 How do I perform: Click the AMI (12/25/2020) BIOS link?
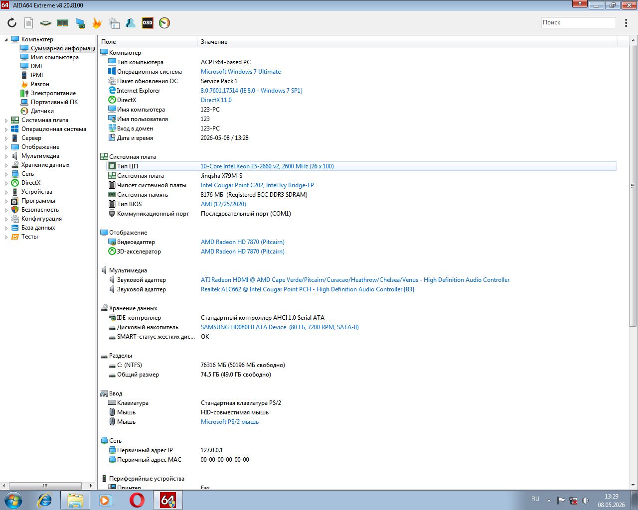pos(223,204)
